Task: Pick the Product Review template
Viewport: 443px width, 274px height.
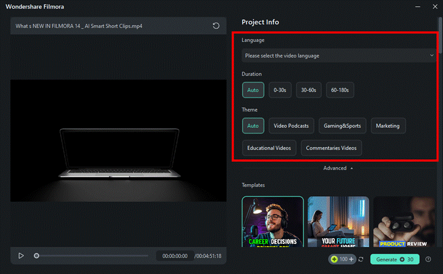Action: [x=404, y=222]
